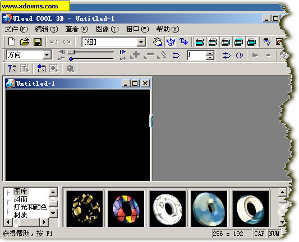Select the Move object hand tool
This screenshot has width=299, height=242.
158,41
